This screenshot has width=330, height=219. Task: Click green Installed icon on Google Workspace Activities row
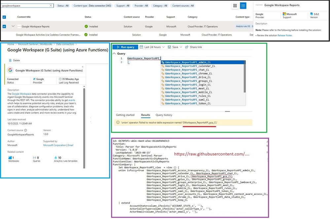click(86, 35)
